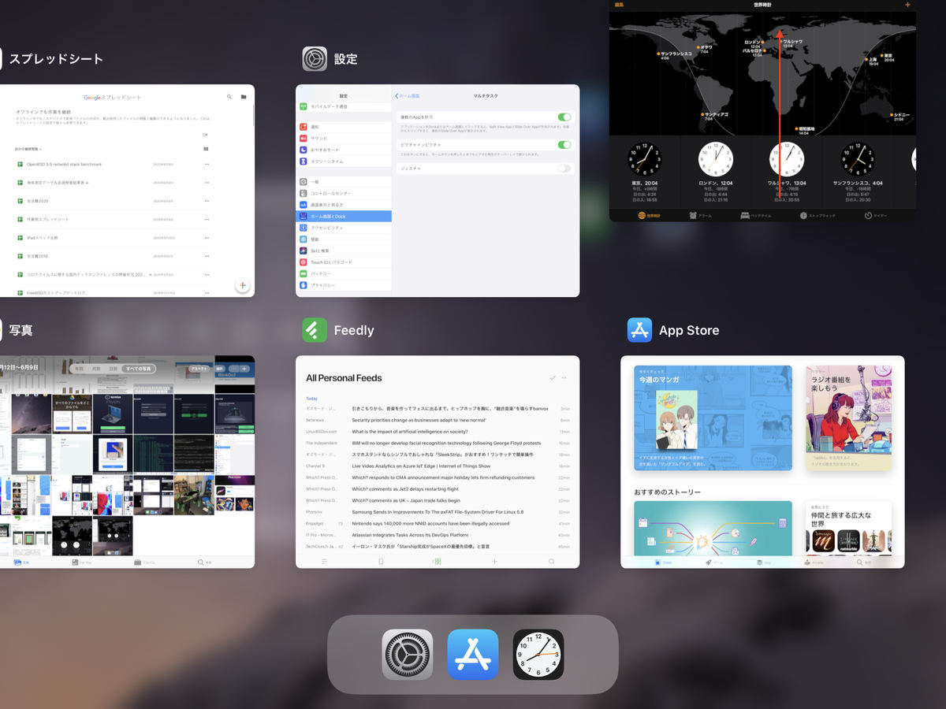The image size is (946, 709).
Task: Switch to ベッドタイム tab in the Clock card
Action: tap(757, 215)
